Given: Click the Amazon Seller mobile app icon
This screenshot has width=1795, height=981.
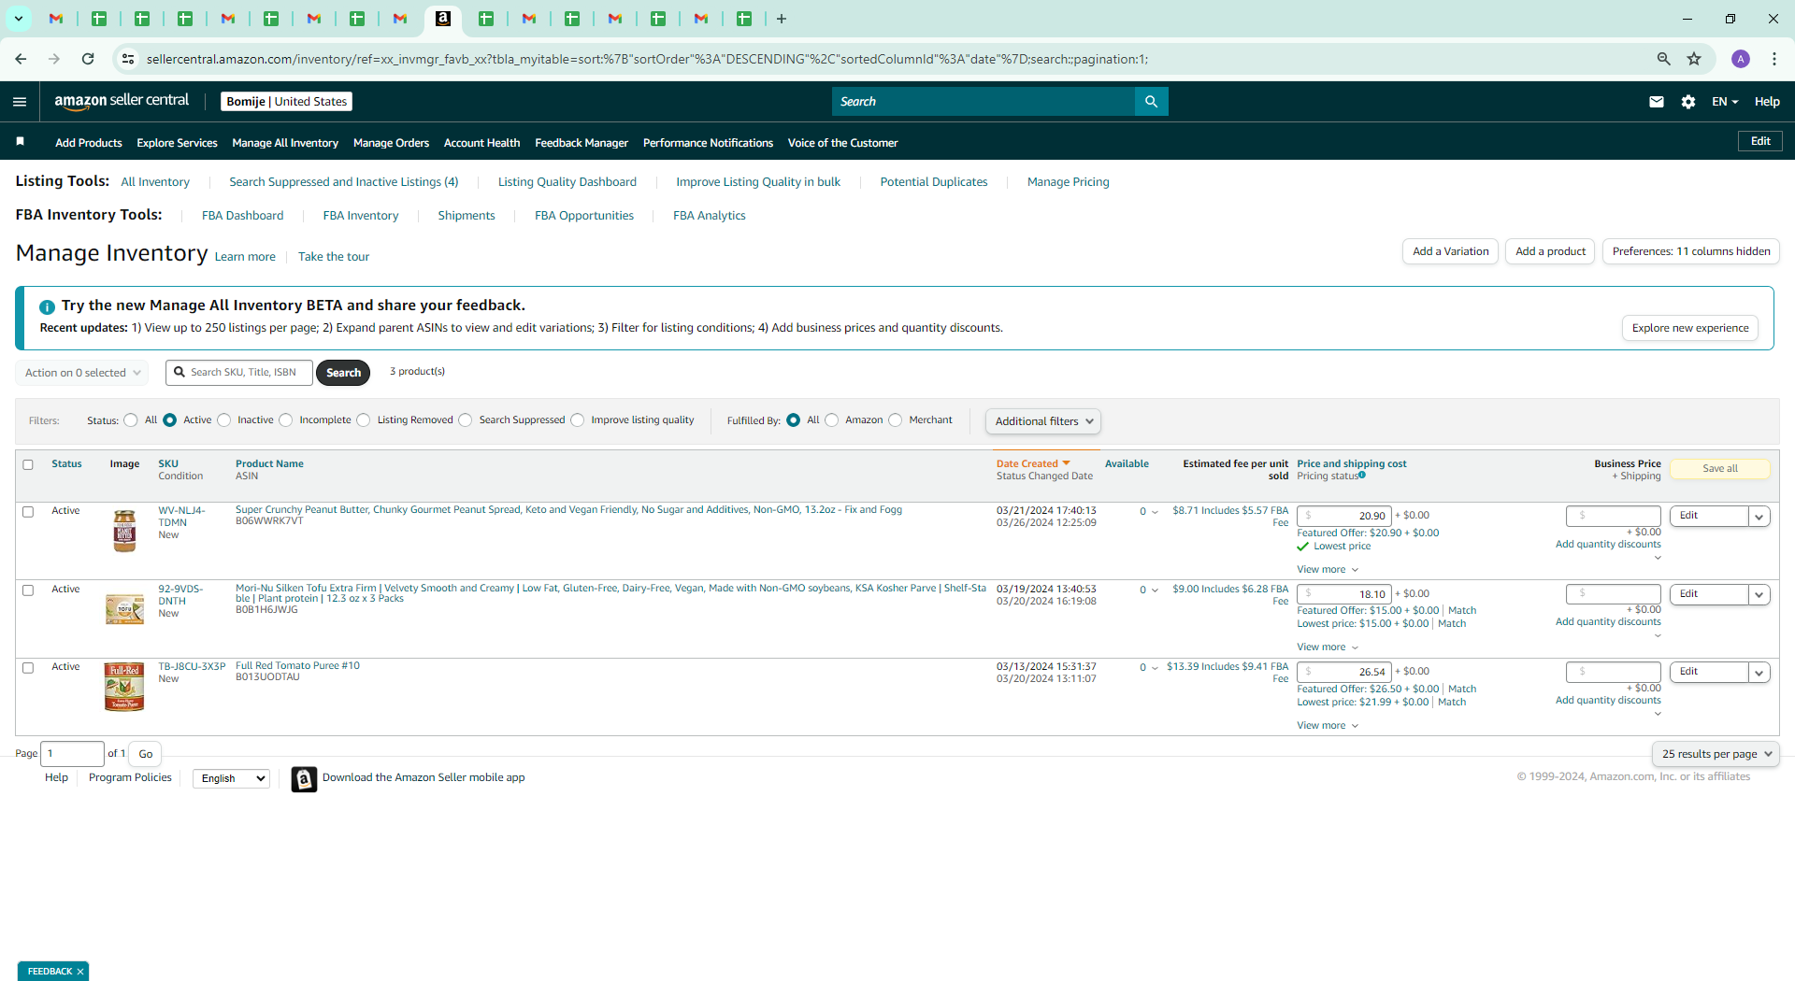Looking at the screenshot, I should pos(304,778).
